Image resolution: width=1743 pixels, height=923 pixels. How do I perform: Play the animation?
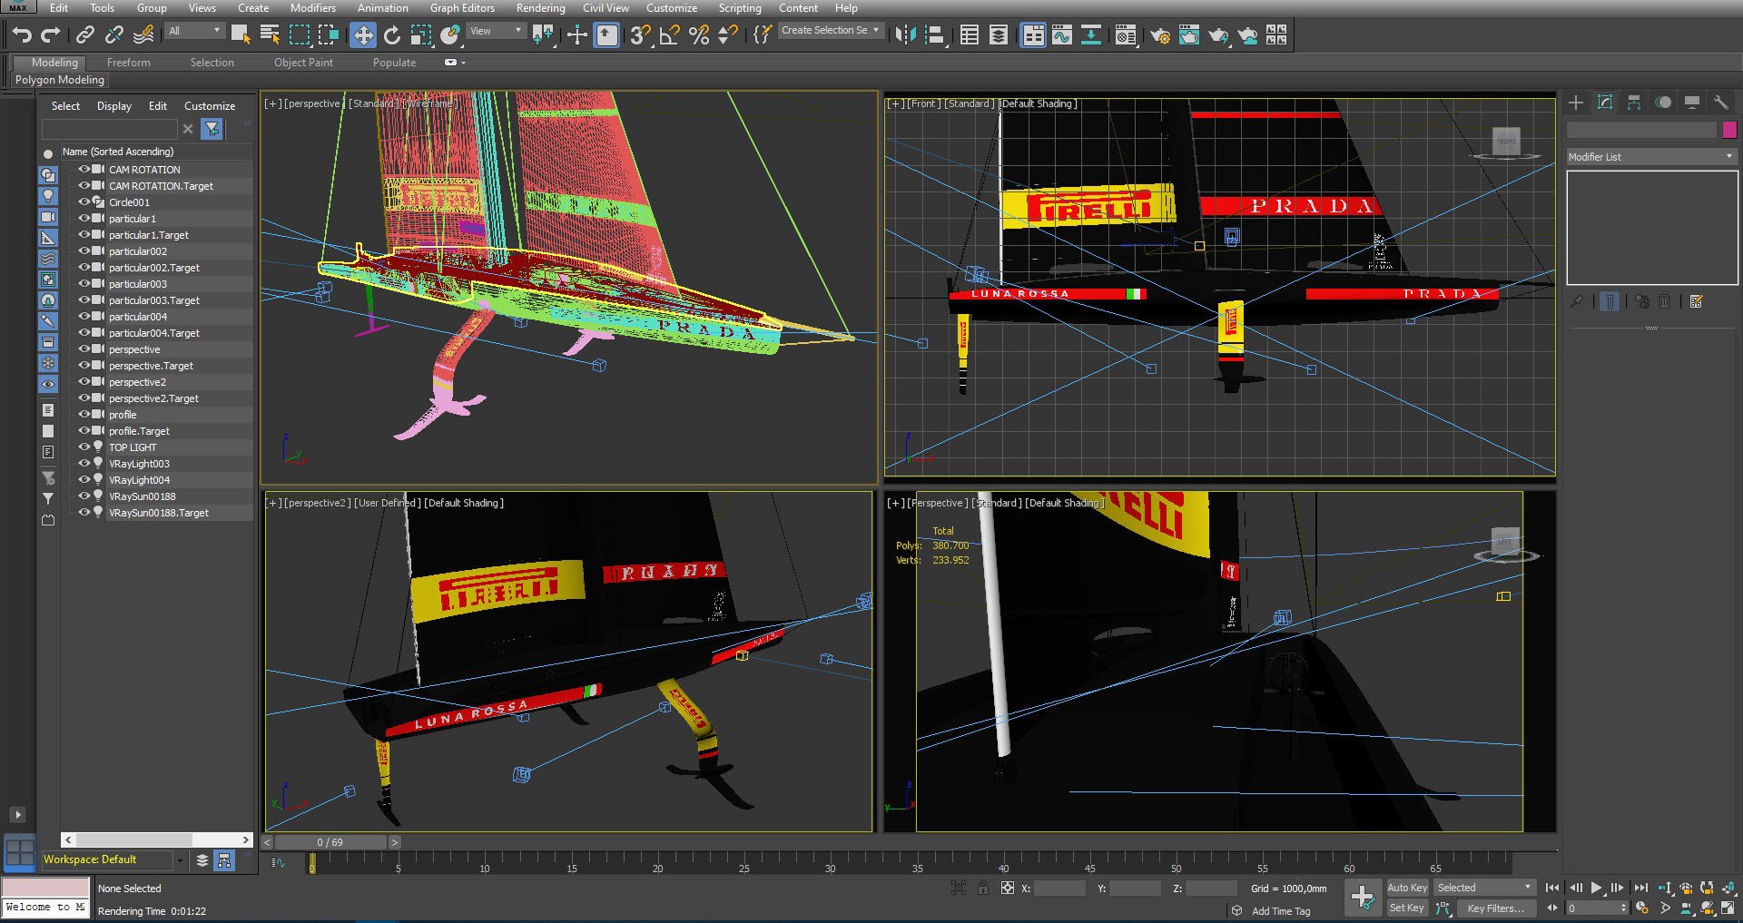(1597, 888)
